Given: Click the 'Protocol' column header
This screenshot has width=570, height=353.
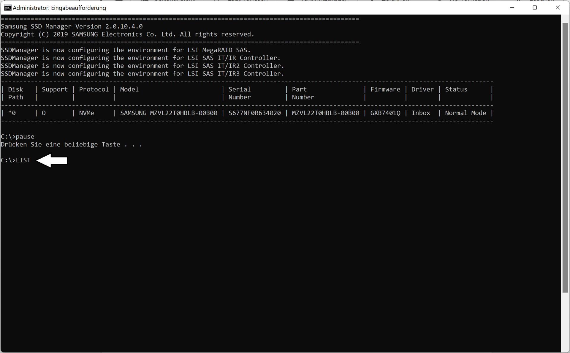Looking at the screenshot, I should point(94,89).
